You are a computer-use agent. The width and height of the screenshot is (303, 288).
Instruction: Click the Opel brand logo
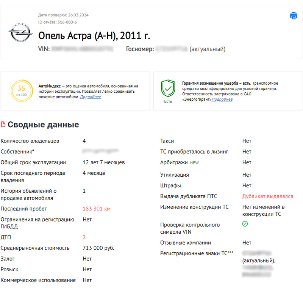tap(20, 32)
